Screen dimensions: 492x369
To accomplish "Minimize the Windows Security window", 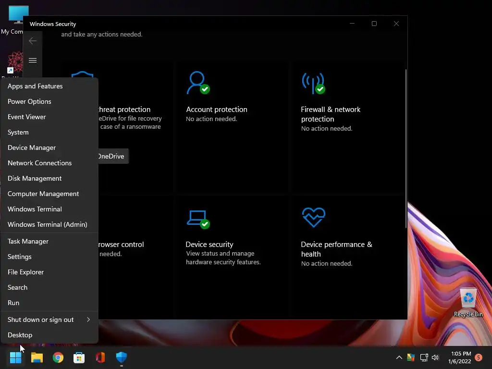I will [352, 24].
